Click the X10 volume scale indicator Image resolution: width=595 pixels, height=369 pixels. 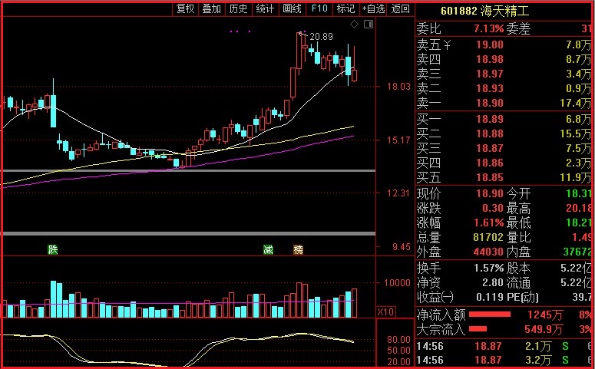[x=385, y=312]
